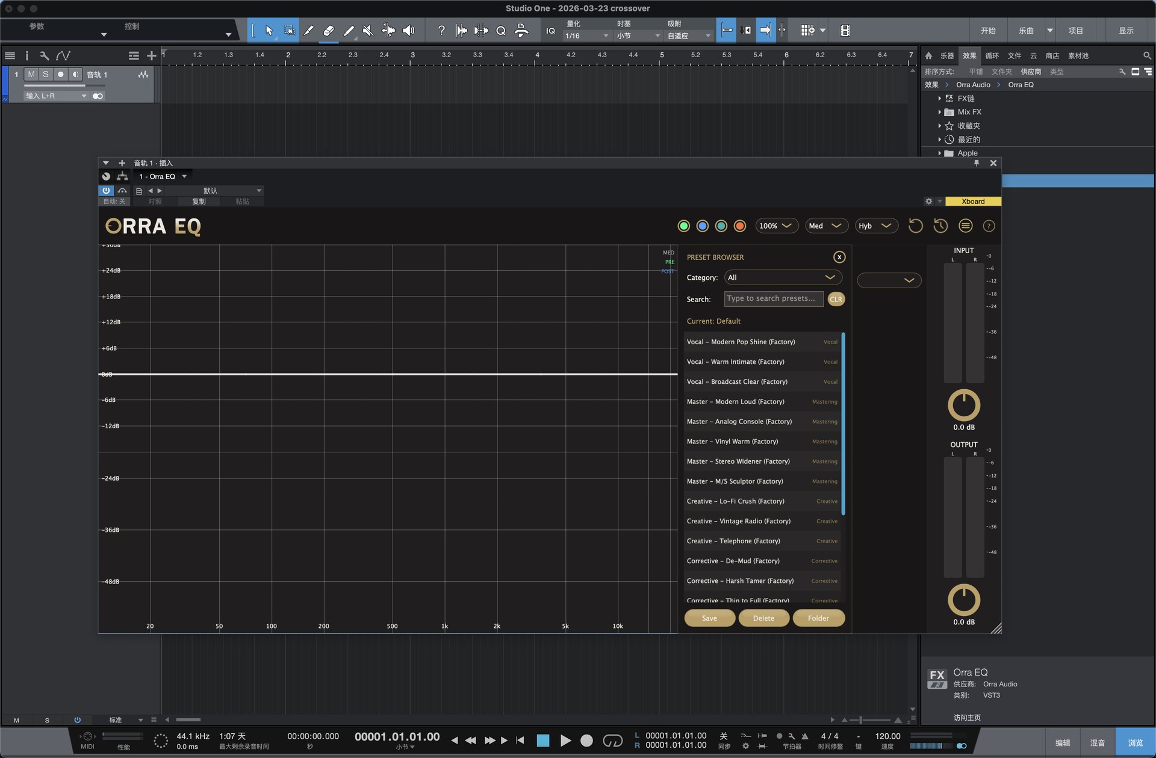Add a track with the plus icon
Image resolution: width=1156 pixels, height=758 pixels.
tap(151, 56)
